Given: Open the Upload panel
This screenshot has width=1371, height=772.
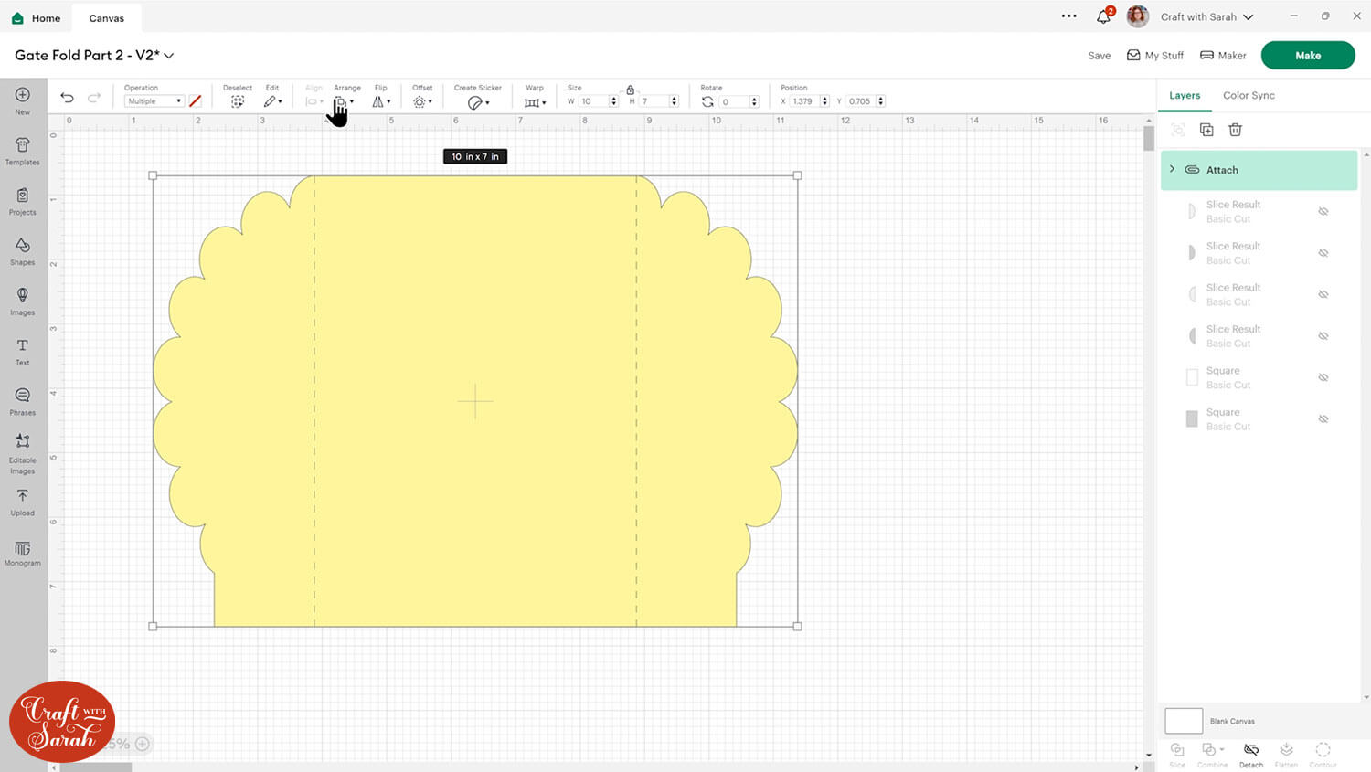Looking at the screenshot, I should (23, 501).
